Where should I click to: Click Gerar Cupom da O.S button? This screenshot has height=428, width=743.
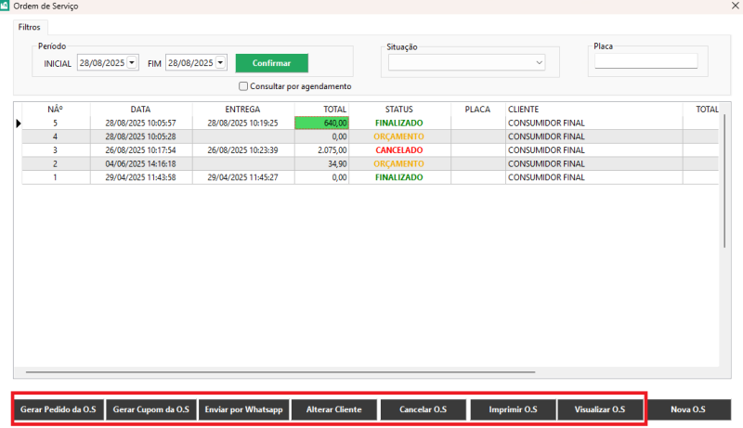pyautogui.click(x=151, y=409)
